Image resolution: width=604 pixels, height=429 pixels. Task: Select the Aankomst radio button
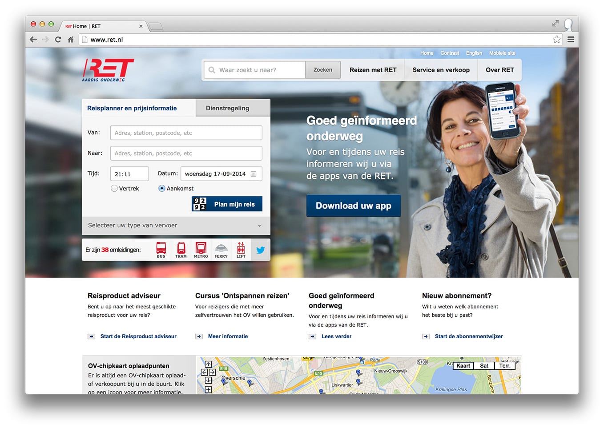[161, 188]
